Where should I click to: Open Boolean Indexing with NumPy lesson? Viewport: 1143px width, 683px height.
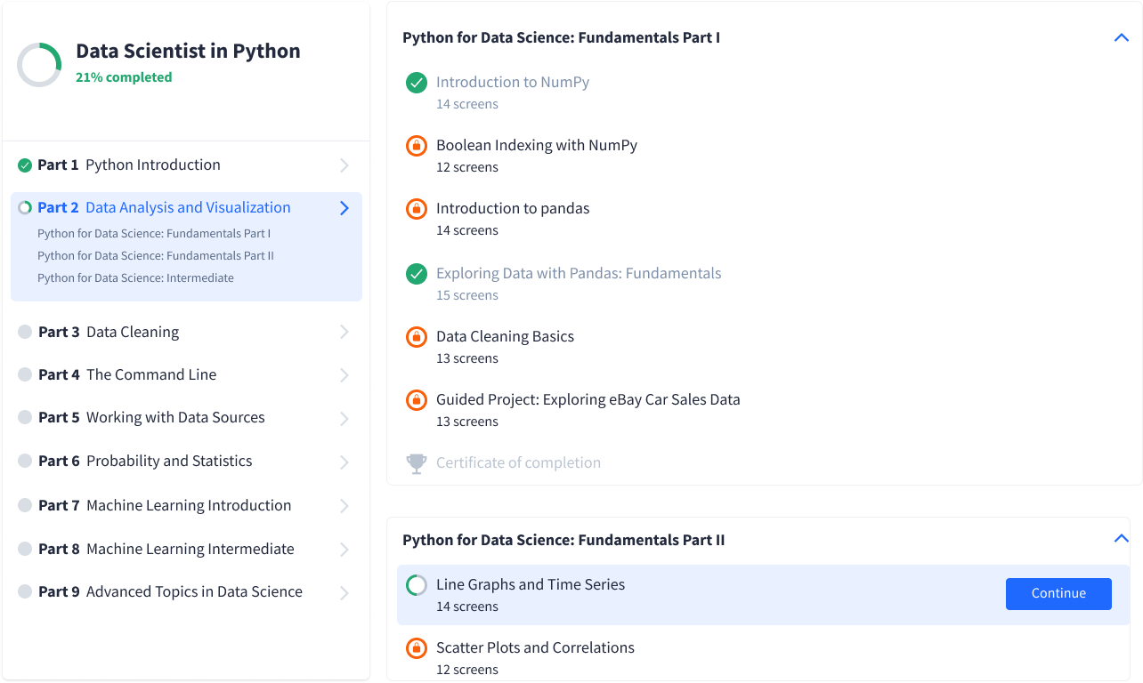point(537,146)
